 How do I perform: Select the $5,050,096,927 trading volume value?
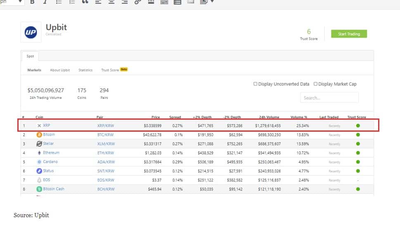click(x=46, y=90)
